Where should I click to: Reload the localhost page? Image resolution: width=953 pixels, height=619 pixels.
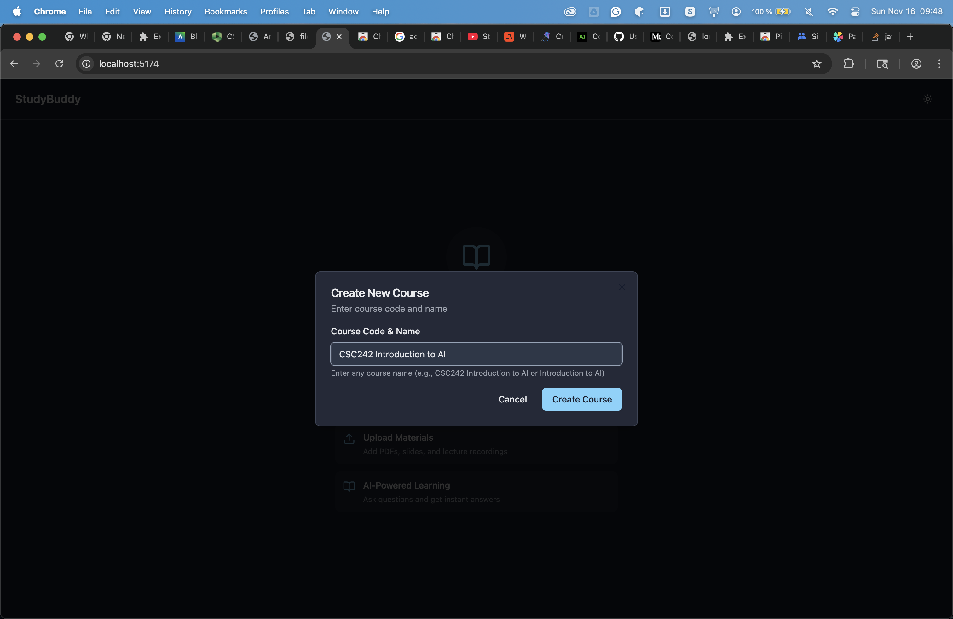pos(59,64)
